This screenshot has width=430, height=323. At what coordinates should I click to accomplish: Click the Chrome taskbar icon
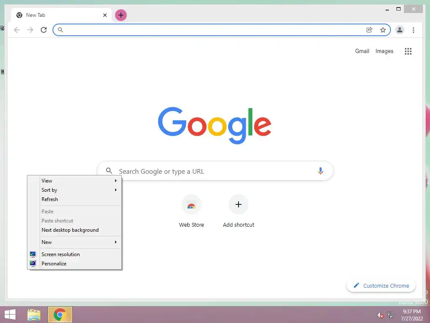[60, 315]
